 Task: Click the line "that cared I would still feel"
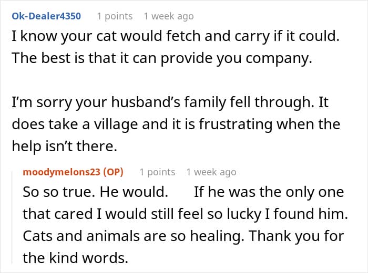(x=182, y=214)
